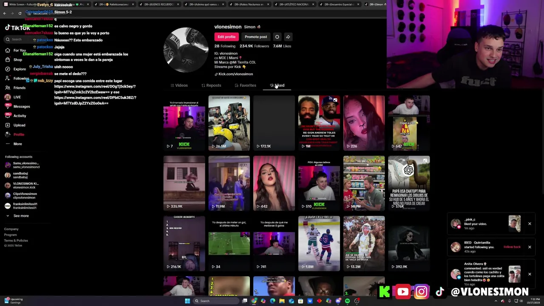Open the For You feed icon
The width and height of the screenshot is (544, 306).
point(8,50)
